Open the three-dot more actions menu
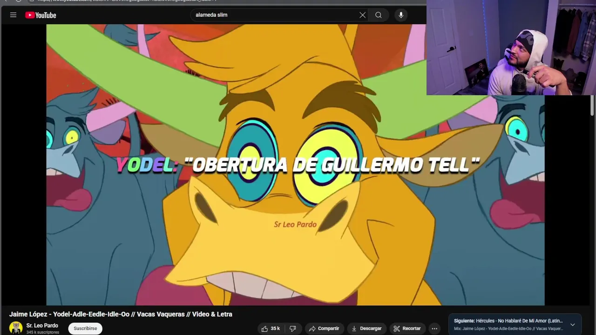 [434, 328]
